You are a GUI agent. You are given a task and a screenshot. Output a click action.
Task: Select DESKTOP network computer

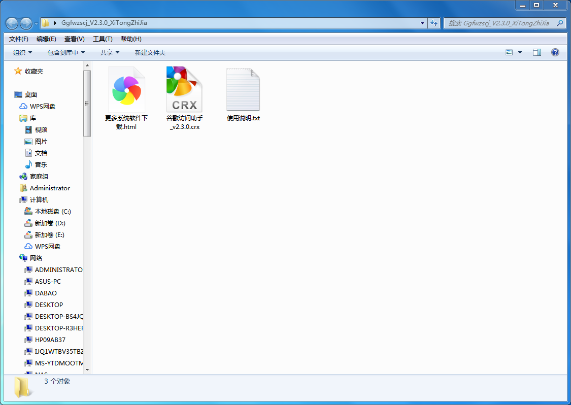click(x=49, y=305)
